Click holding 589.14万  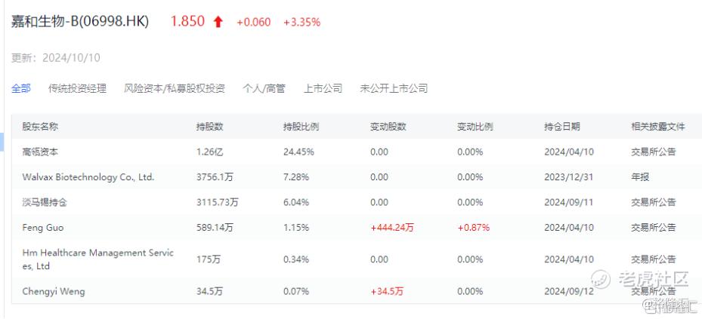click(x=215, y=228)
